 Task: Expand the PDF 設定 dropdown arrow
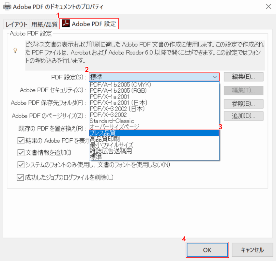(x=215, y=77)
